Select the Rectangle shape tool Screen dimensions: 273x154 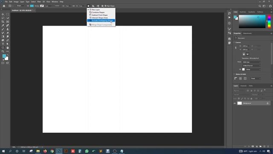coord(3,47)
